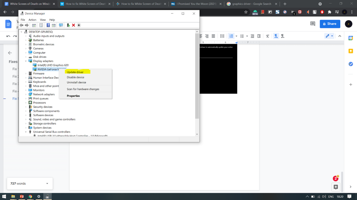This screenshot has width=357, height=200.
Task: Apply Right align in the Docs toolbar
Action: pyautogui.click(x=207, y=36)
